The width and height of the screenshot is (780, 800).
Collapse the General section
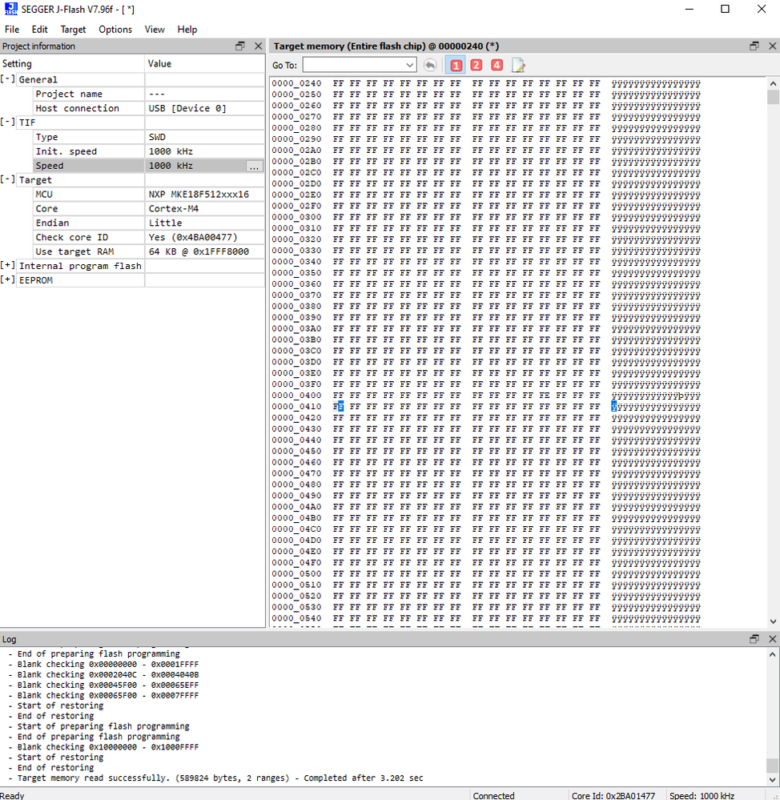coord(8,79)
